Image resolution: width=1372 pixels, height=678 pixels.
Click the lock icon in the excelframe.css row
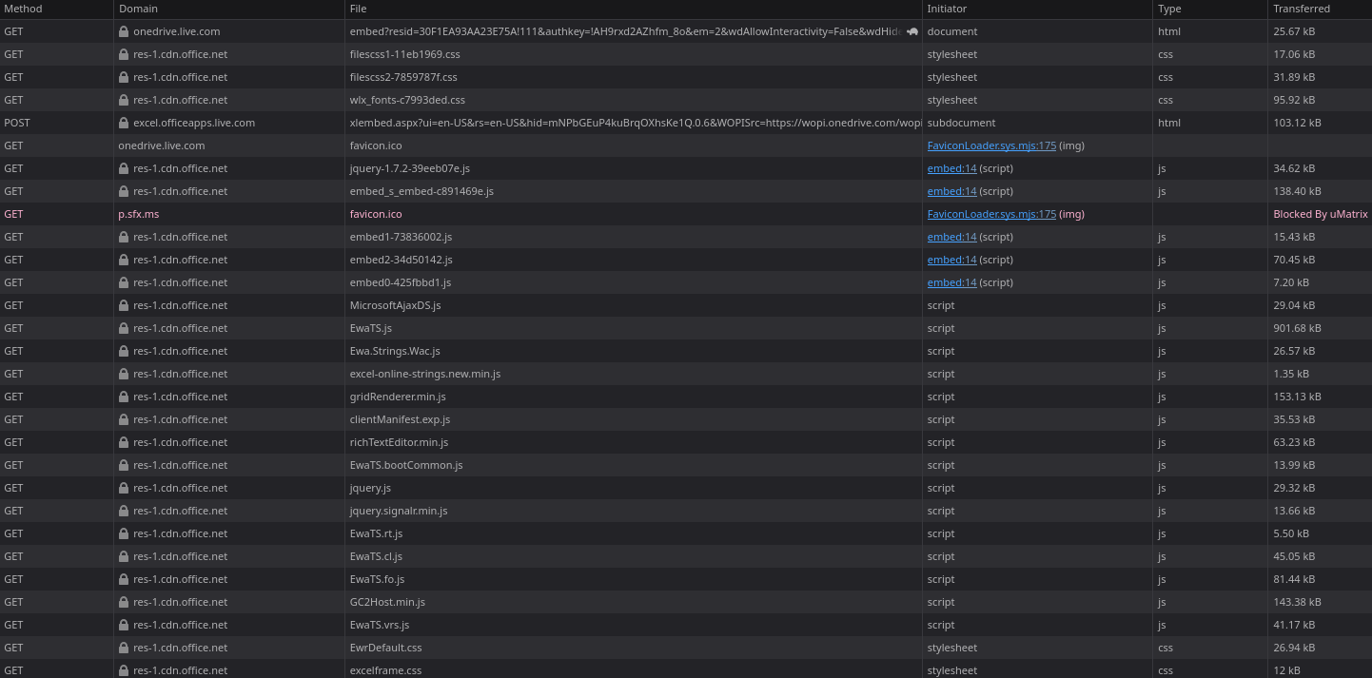[x=124, y=670]
